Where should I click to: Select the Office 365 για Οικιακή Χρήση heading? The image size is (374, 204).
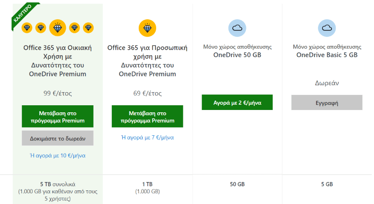coord(58,61)
